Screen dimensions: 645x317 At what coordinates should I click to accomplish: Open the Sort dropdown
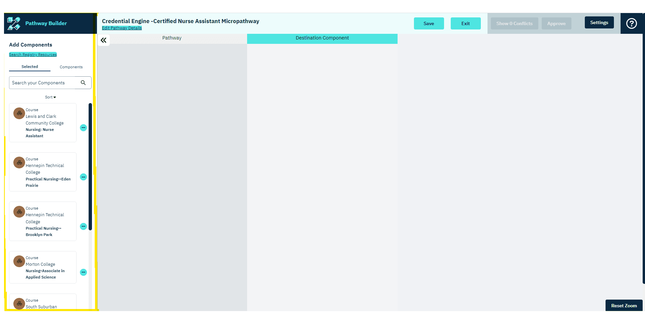point(50,97)
